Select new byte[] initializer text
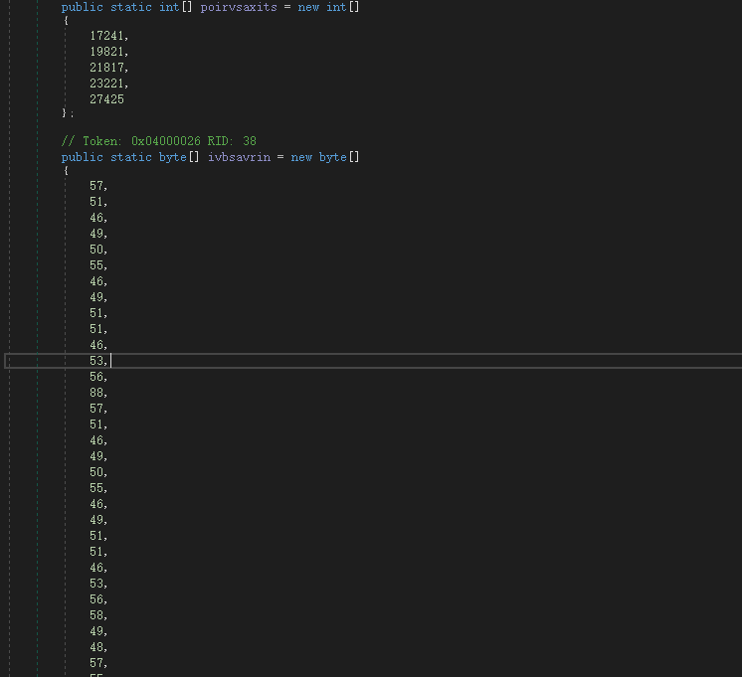Viewport: 742px width, 677px height. (x=325, y=157)
